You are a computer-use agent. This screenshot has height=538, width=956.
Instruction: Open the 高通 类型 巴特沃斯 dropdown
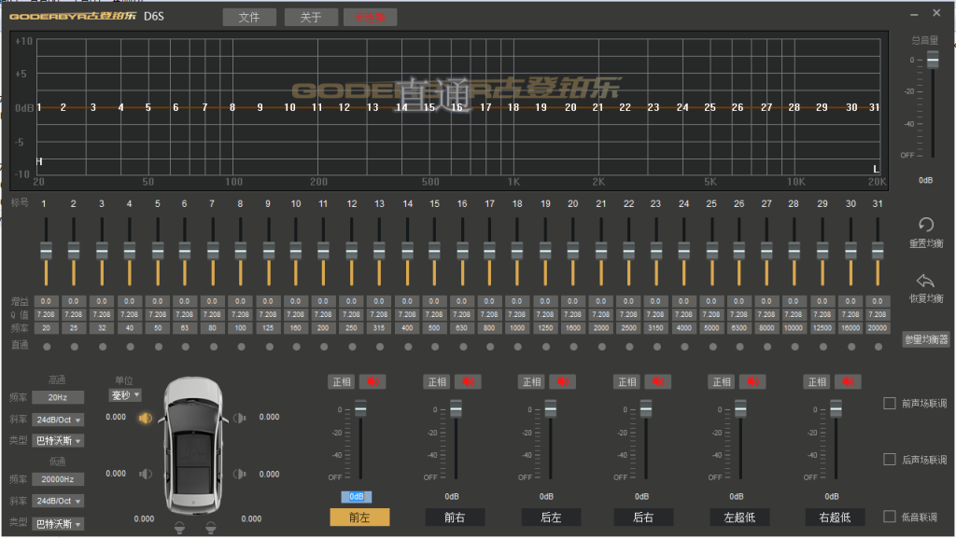(x=58, y=441)
